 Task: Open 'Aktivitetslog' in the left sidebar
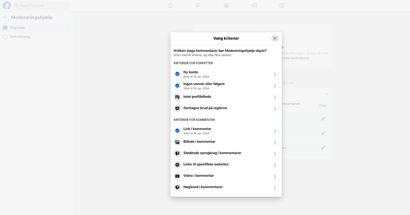click(20, 37)
